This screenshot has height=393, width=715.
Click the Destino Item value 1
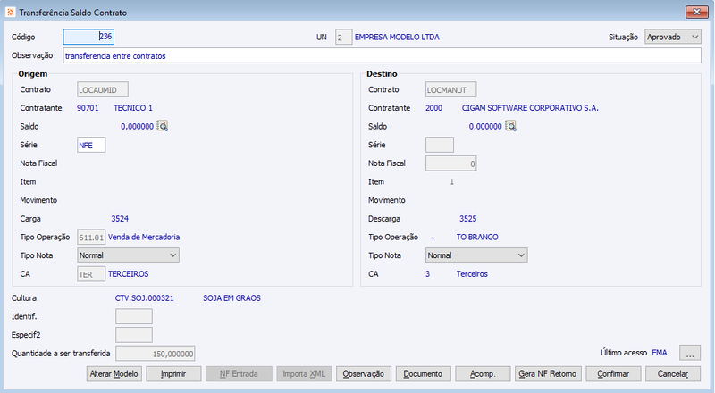point(452,182)
